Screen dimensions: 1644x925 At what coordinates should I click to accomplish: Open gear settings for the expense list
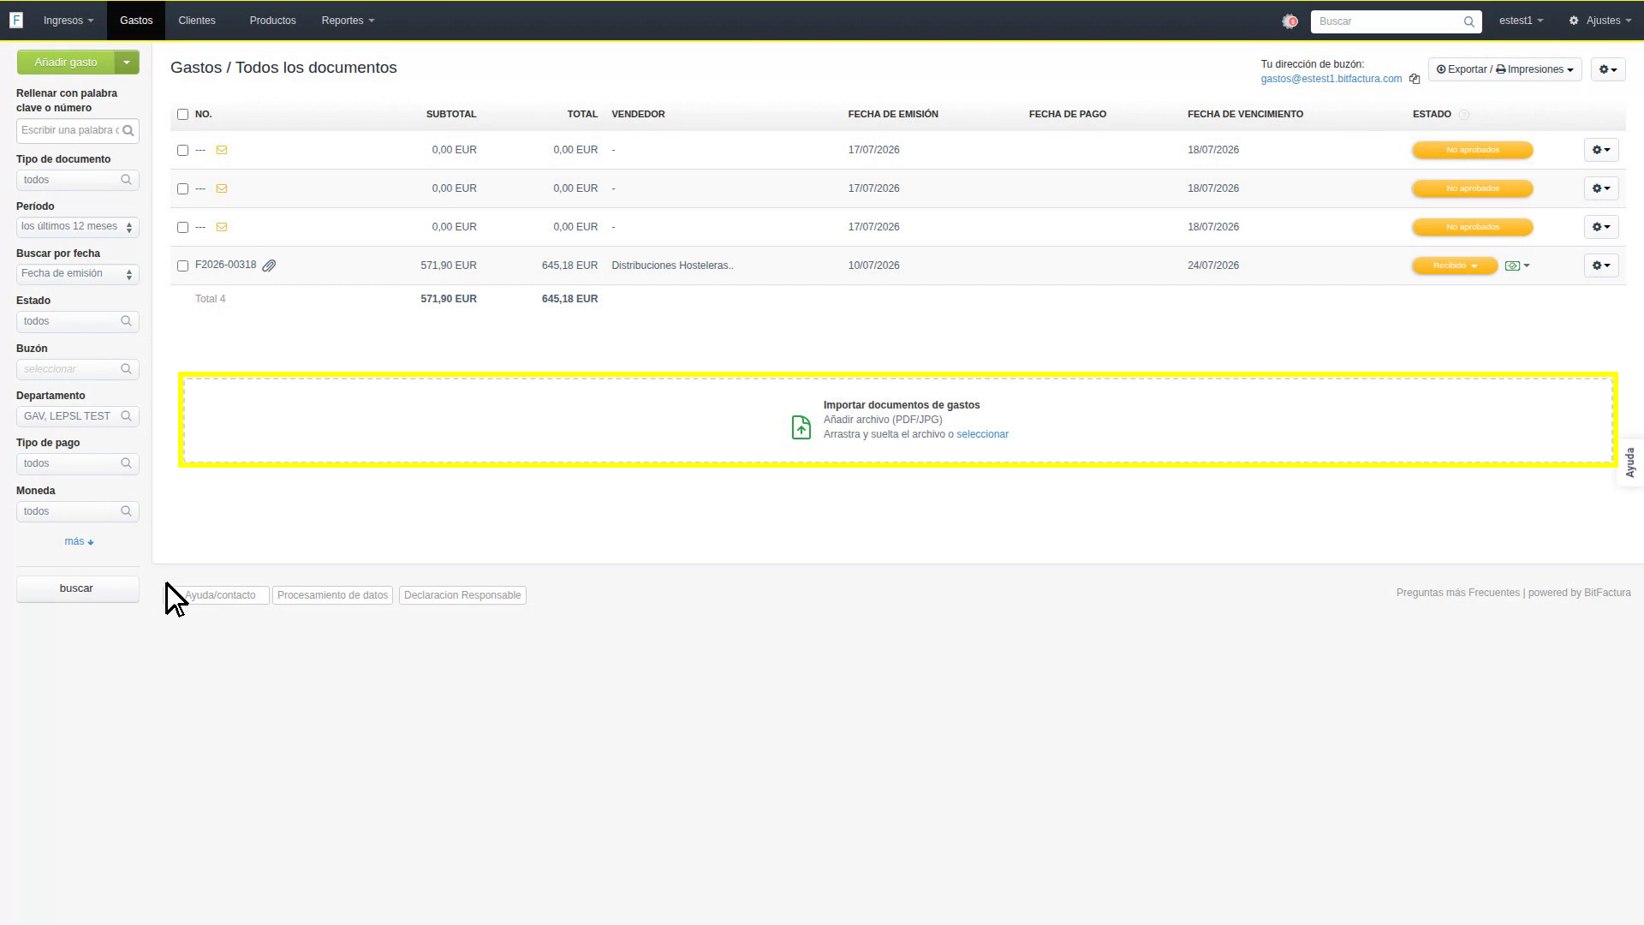click(x=1608, y=69)
